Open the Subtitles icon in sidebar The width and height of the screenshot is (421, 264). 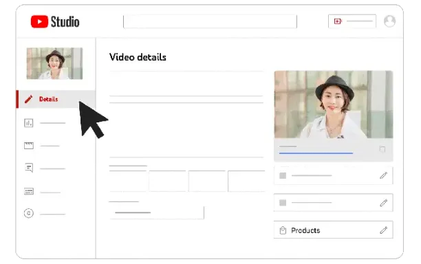[x=29, y=191]
